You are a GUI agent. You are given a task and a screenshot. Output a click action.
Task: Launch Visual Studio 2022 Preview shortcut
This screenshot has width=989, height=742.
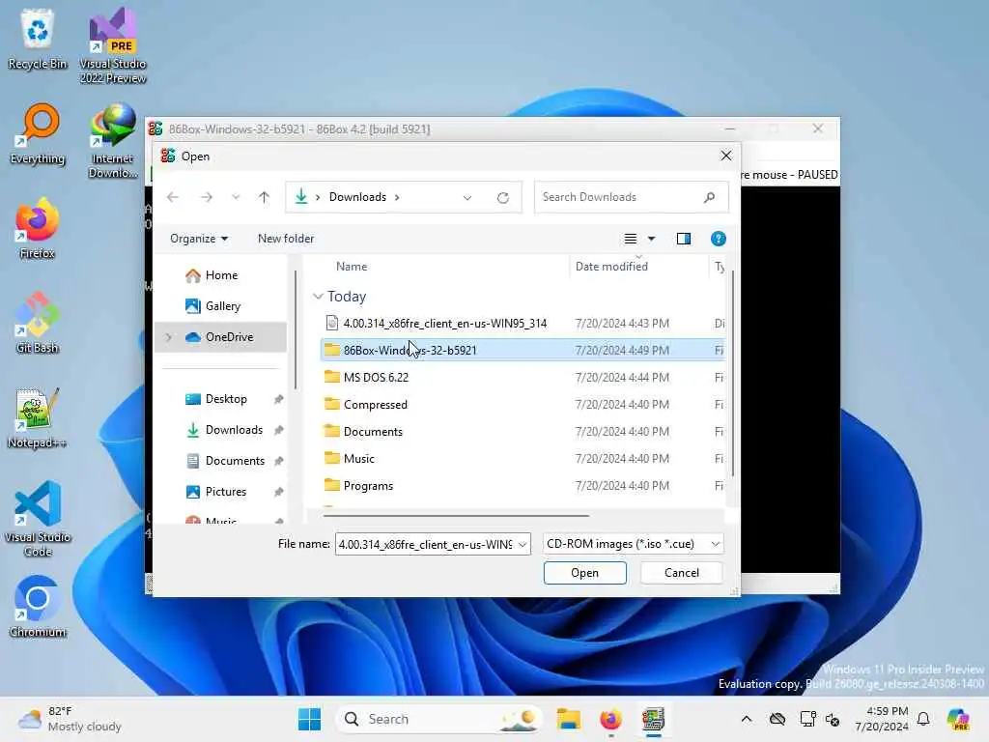[113, 45]
